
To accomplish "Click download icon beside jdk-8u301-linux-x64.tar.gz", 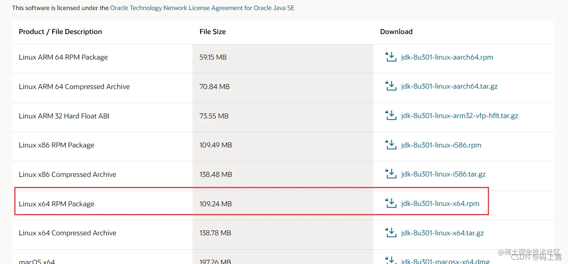I will pyautogui.click(x=391, y=233).
